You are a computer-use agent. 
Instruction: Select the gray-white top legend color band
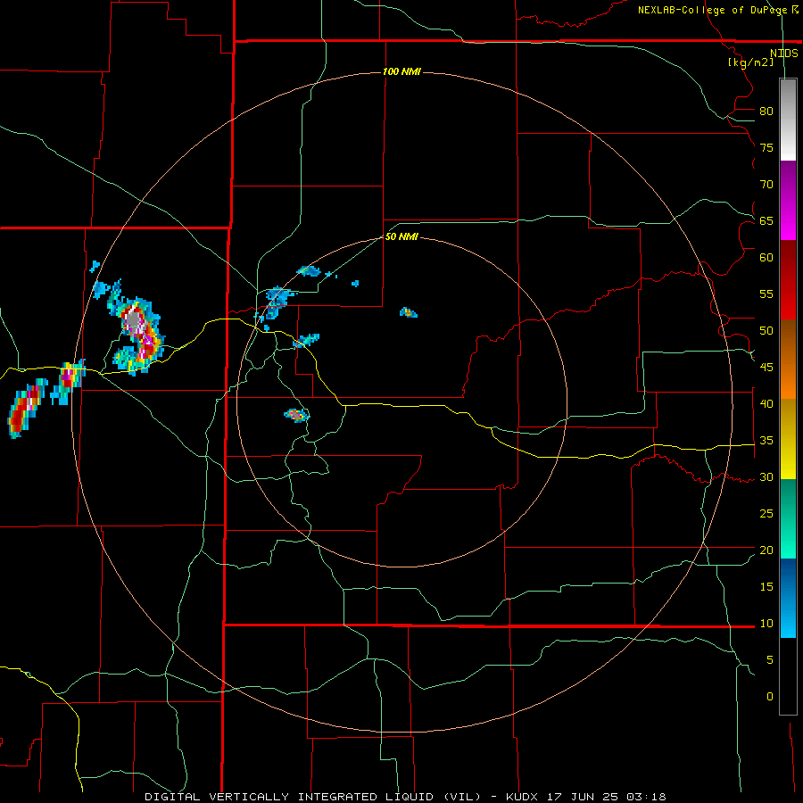click(788, 120)
